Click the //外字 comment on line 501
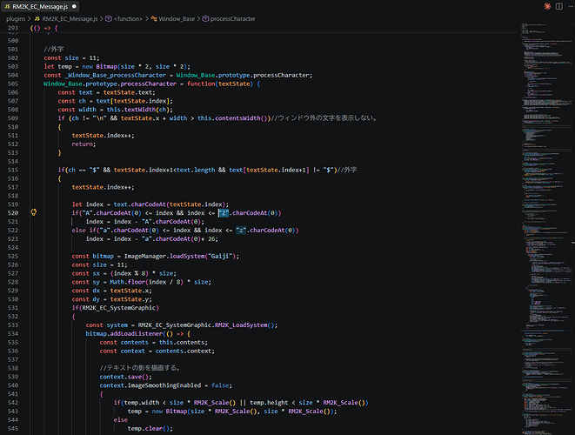 [54, 49]
